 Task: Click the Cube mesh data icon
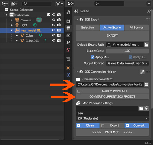[41, 36]
